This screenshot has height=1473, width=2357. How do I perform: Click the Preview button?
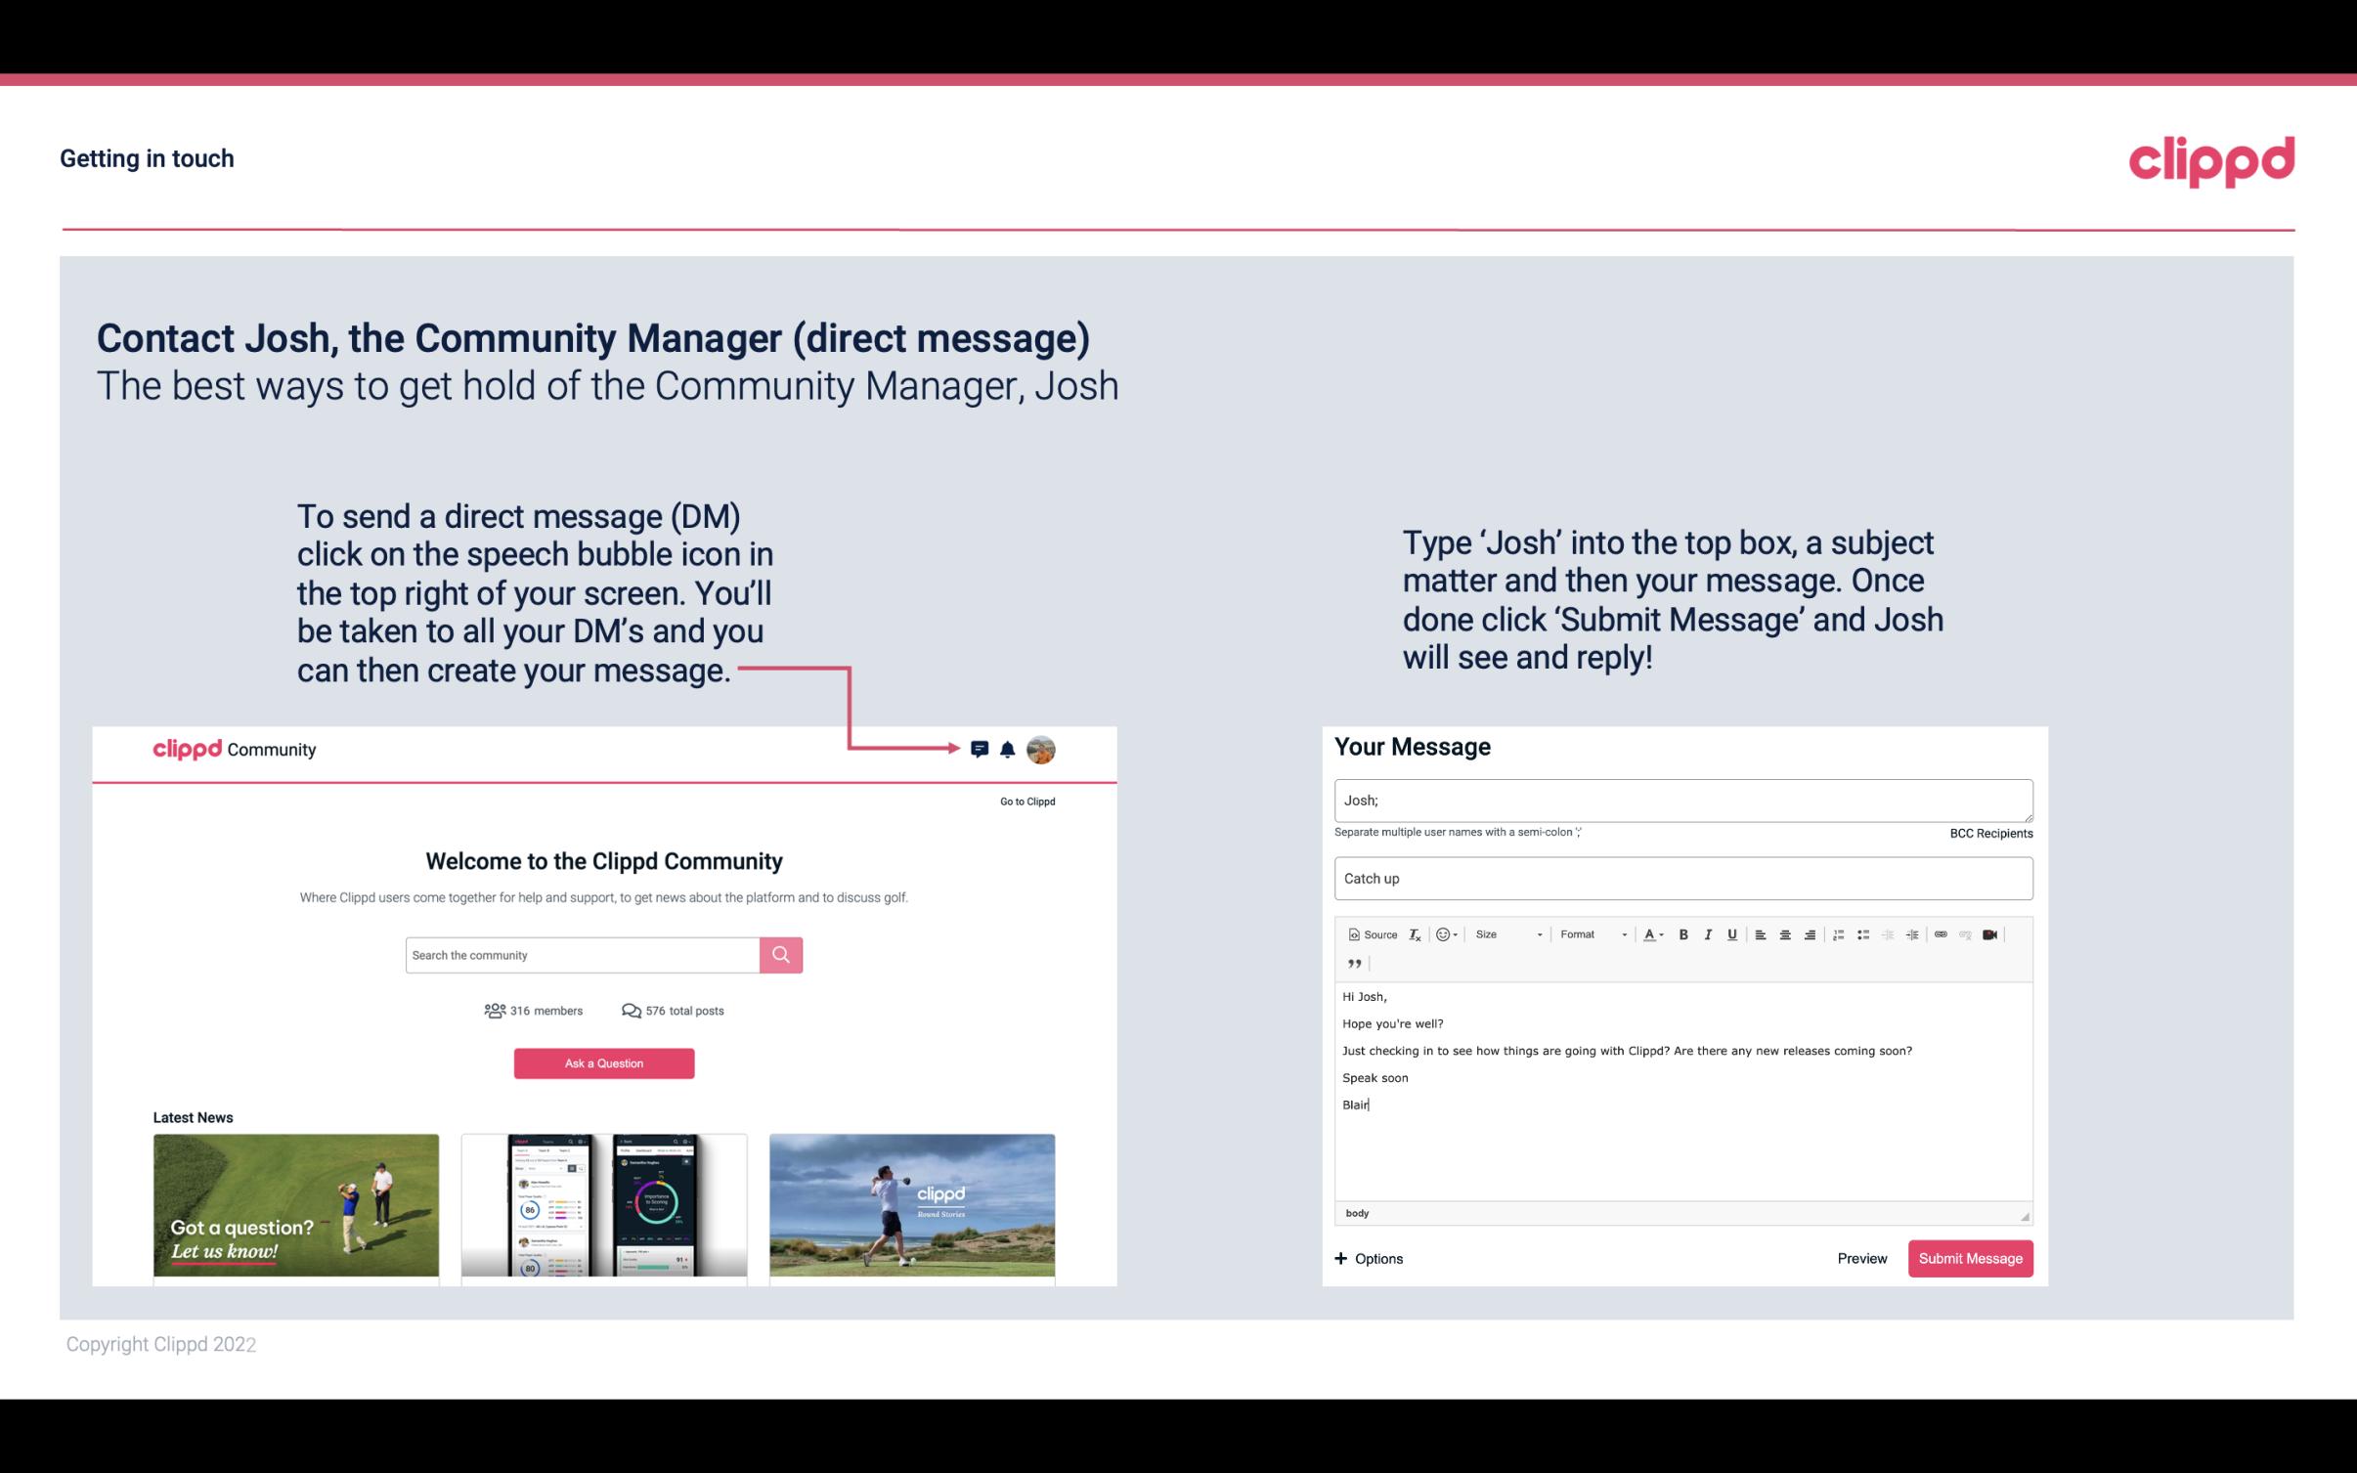1861,1259
